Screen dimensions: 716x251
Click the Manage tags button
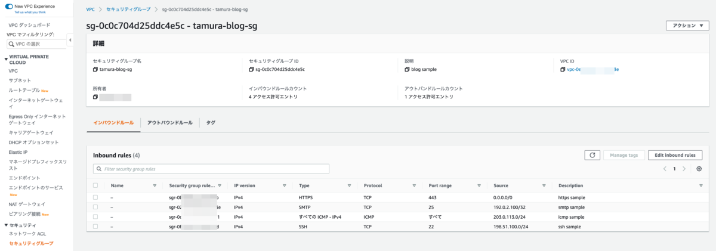coord(624,155)
